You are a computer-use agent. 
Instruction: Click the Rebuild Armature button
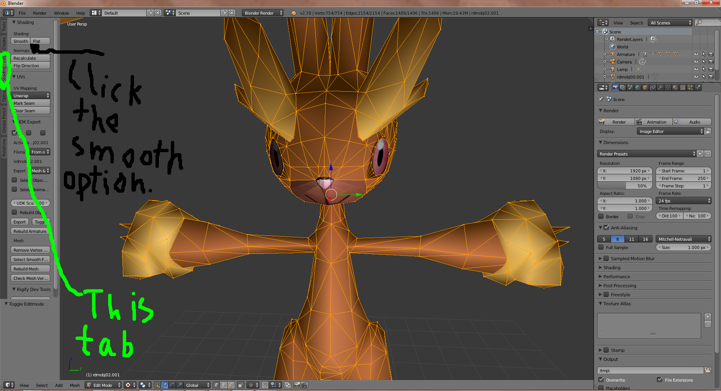click(30, 231)
